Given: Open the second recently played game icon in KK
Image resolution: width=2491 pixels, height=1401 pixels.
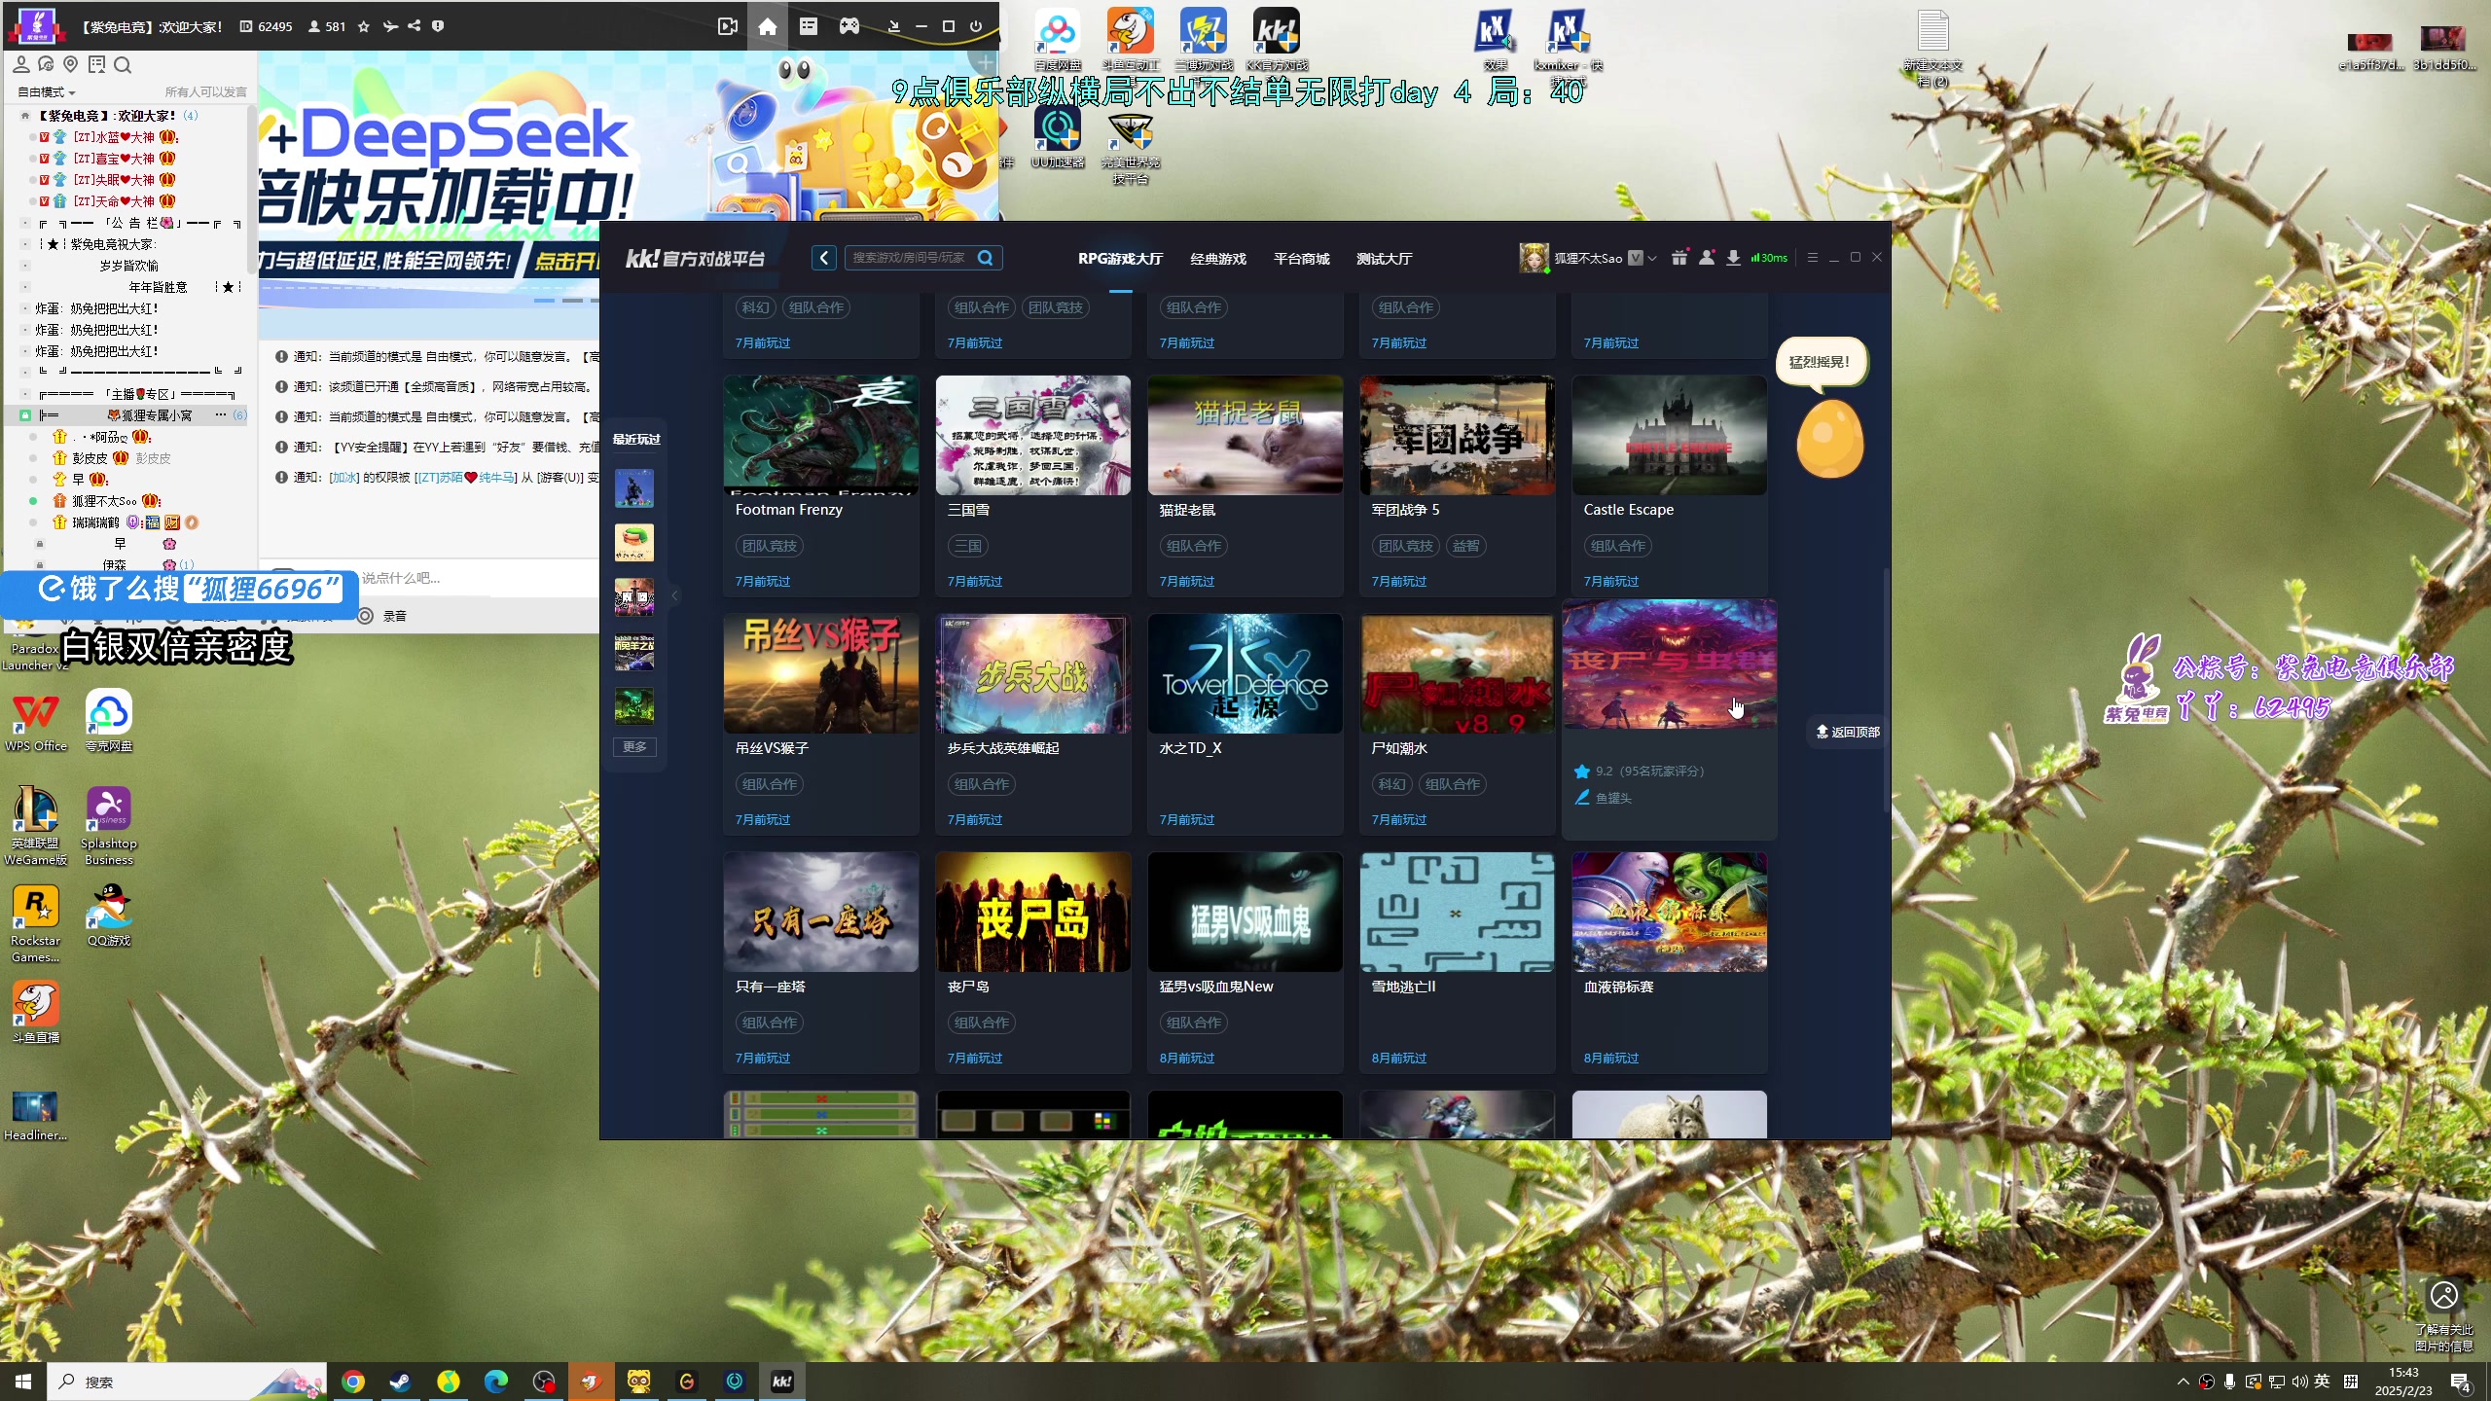Looking at the screenshot, I should coord(633,542).
